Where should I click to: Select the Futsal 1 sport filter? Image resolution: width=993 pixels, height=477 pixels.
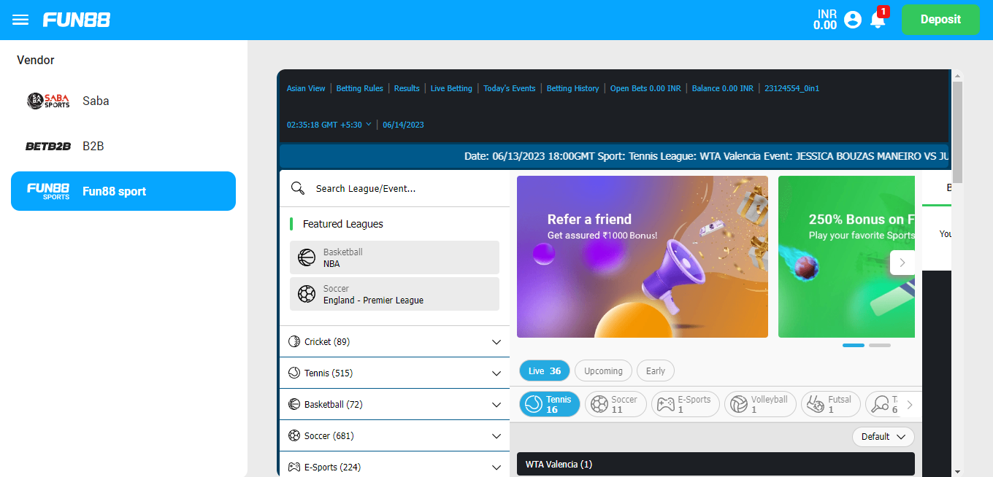click(831, 404)
